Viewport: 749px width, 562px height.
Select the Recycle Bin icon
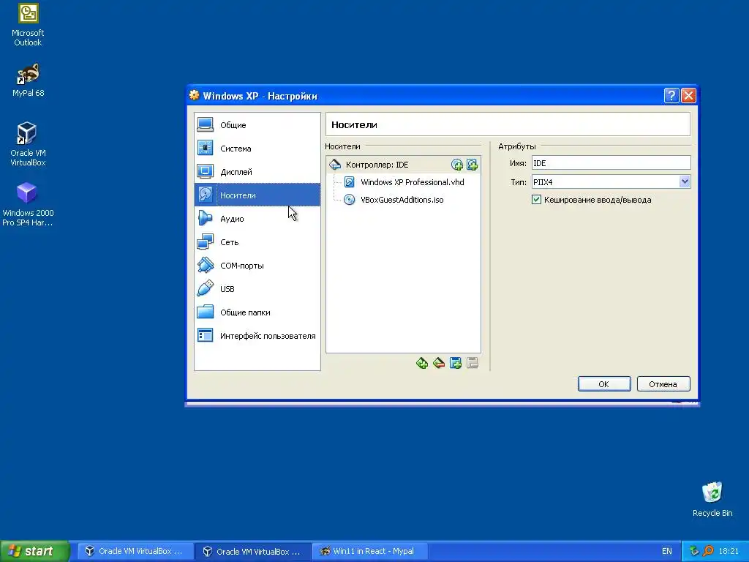(712, 499)
